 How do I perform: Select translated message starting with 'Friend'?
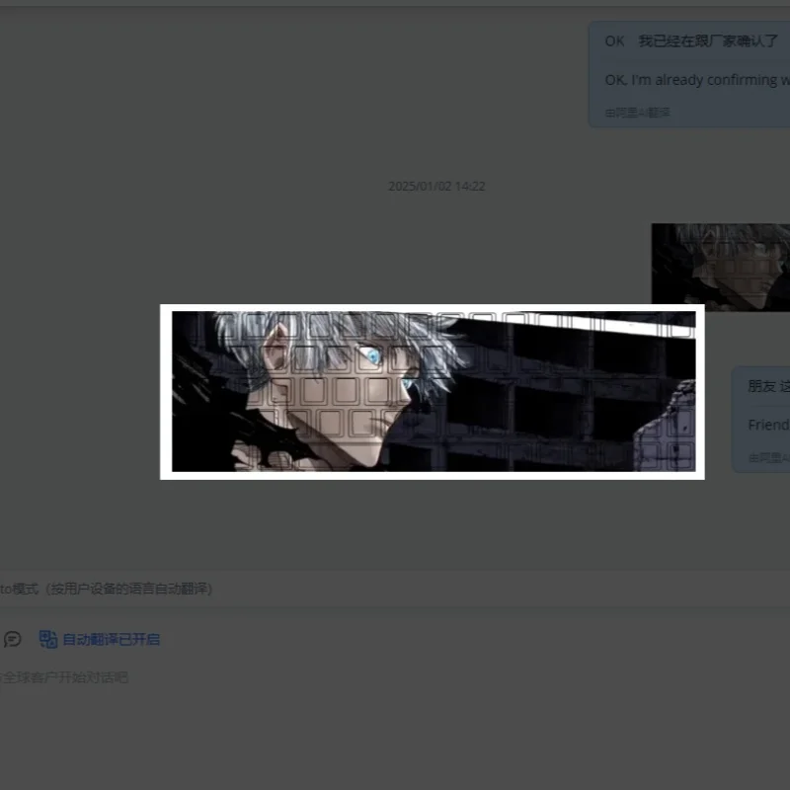point(769,425)
